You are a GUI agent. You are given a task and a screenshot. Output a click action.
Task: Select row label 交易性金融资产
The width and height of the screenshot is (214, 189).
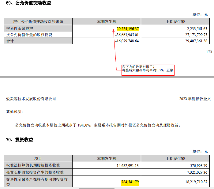pos(20,29)
